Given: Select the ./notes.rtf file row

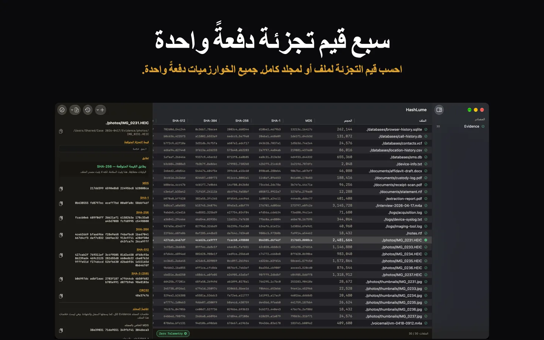Looking at the screenshot, I should (x=292, y=233).
